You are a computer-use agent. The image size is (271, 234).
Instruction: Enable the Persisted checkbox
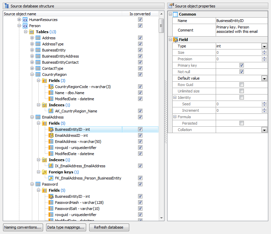241,123
